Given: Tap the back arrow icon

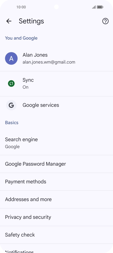Looking at the screenshot, I should (x=9, y=21).
